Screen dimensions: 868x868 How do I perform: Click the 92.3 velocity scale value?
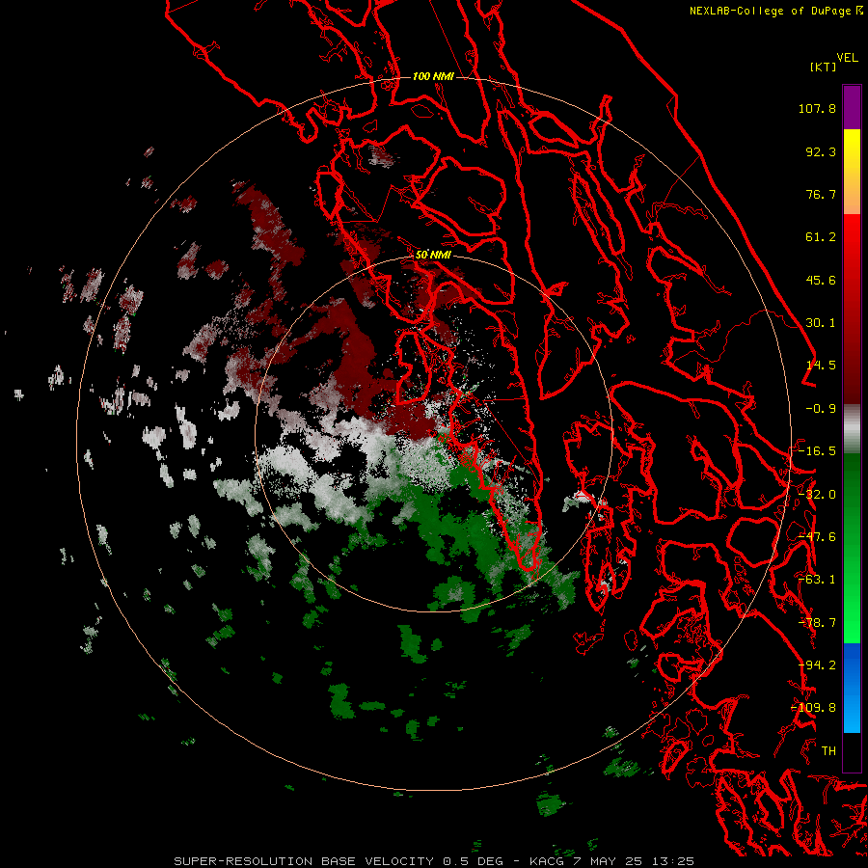[x=821, y=151]
